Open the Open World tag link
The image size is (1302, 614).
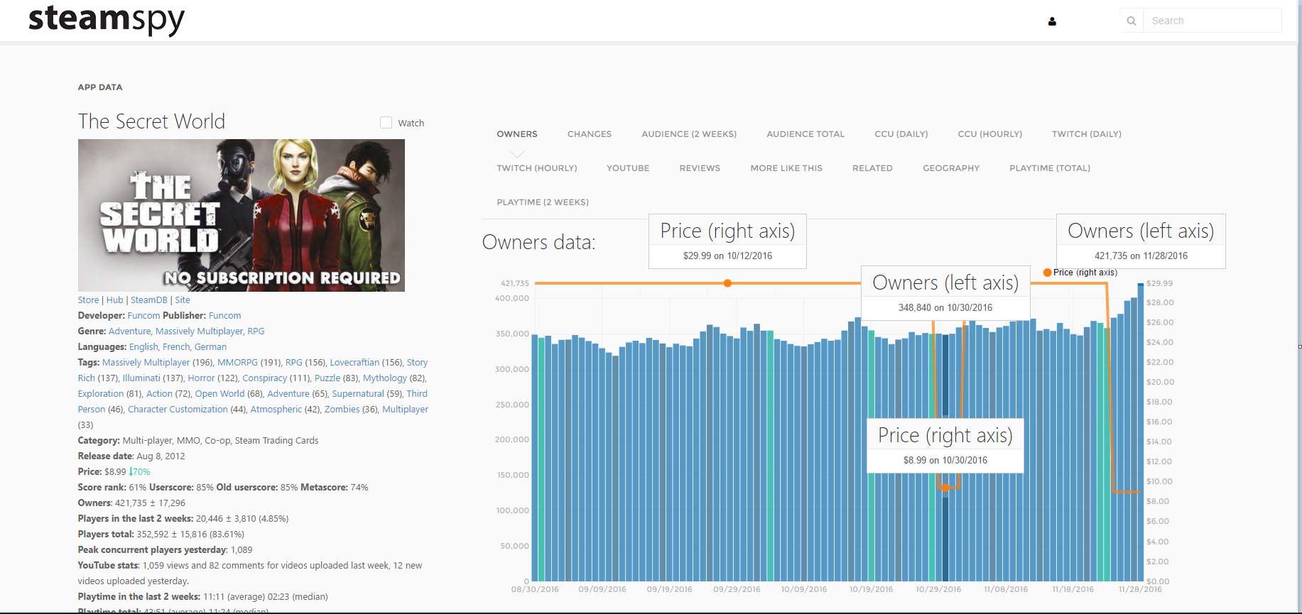(219, 394)
